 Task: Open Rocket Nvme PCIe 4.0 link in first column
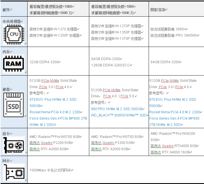click(x=55, y=112)
